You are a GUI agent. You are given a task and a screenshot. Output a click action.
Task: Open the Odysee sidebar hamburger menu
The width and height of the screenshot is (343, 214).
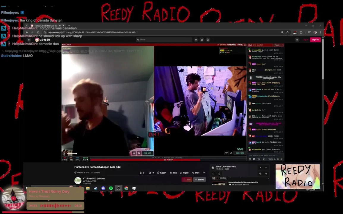click(x=29, y=40)
